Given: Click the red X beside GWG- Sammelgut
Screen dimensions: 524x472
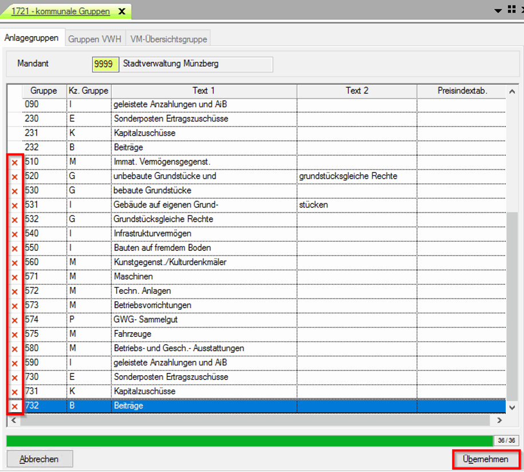Looking at the screenshot, I should point(15,320).
